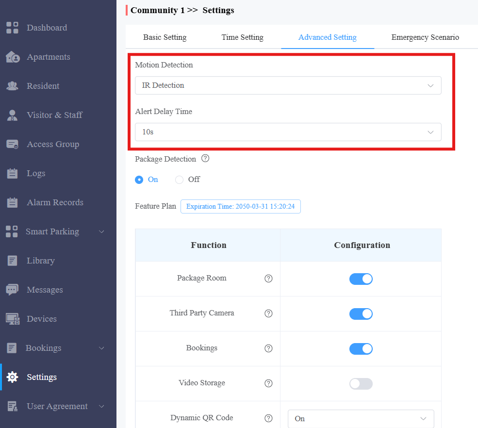This screenshot has height=428, width=478.
Task: Toggle the Bookings function switch
Action: point(361,349)
